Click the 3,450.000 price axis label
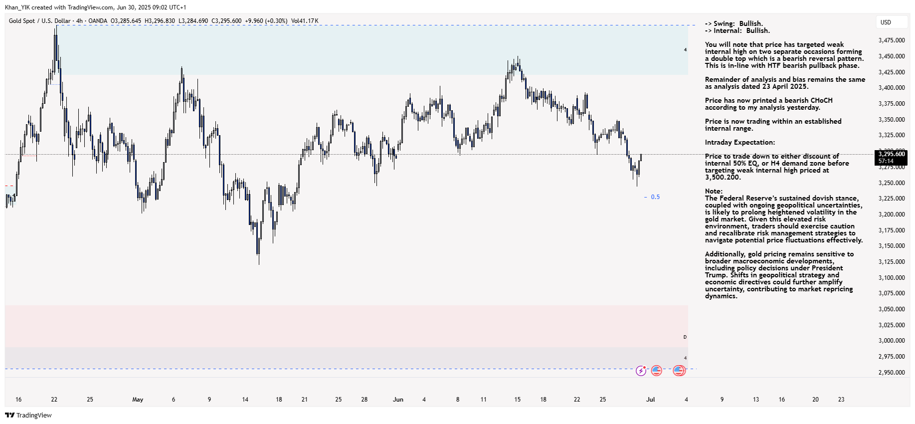Viewport: 915px width, 424px height. coord(892,56)
